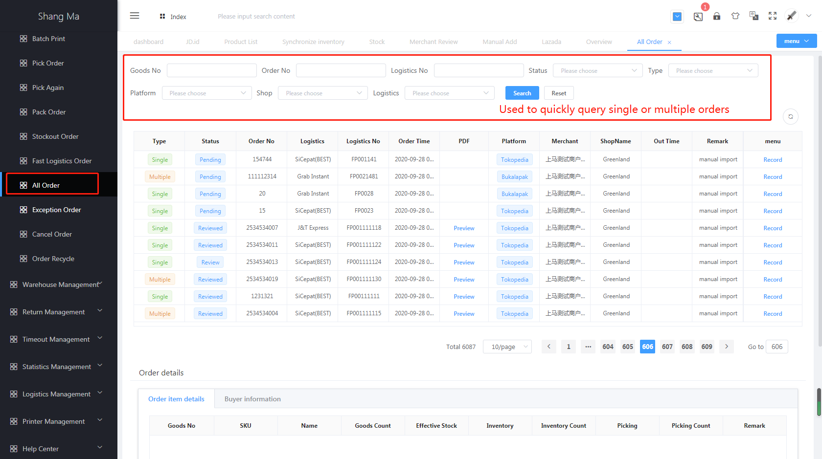This screenshot has width=822, height=459.
Task: Expand Help Center menu
Action: point(59,449)
